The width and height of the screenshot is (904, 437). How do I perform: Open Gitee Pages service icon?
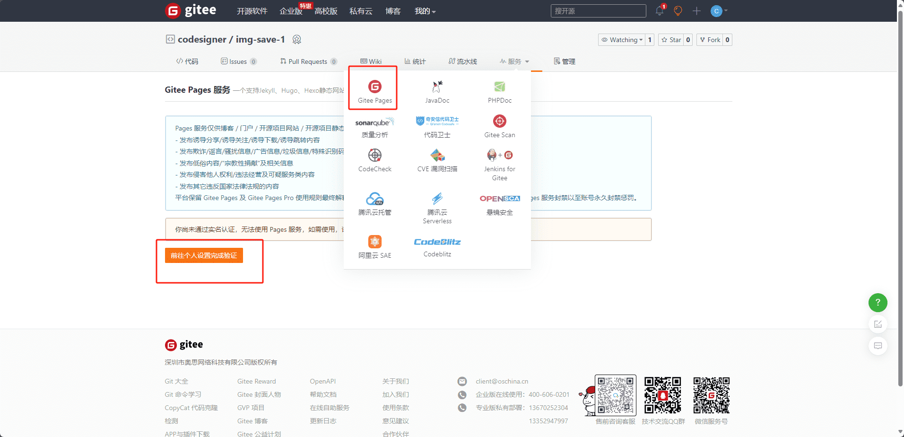pos(374,87)
